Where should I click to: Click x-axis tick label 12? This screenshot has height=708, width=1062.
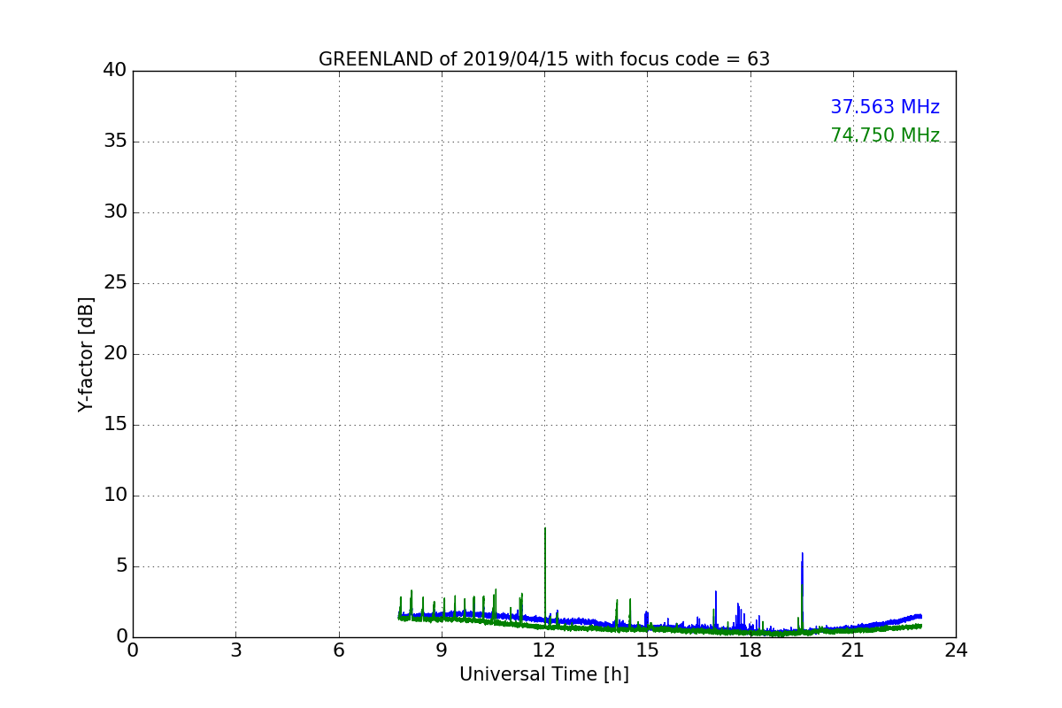(x=544, y=650)
